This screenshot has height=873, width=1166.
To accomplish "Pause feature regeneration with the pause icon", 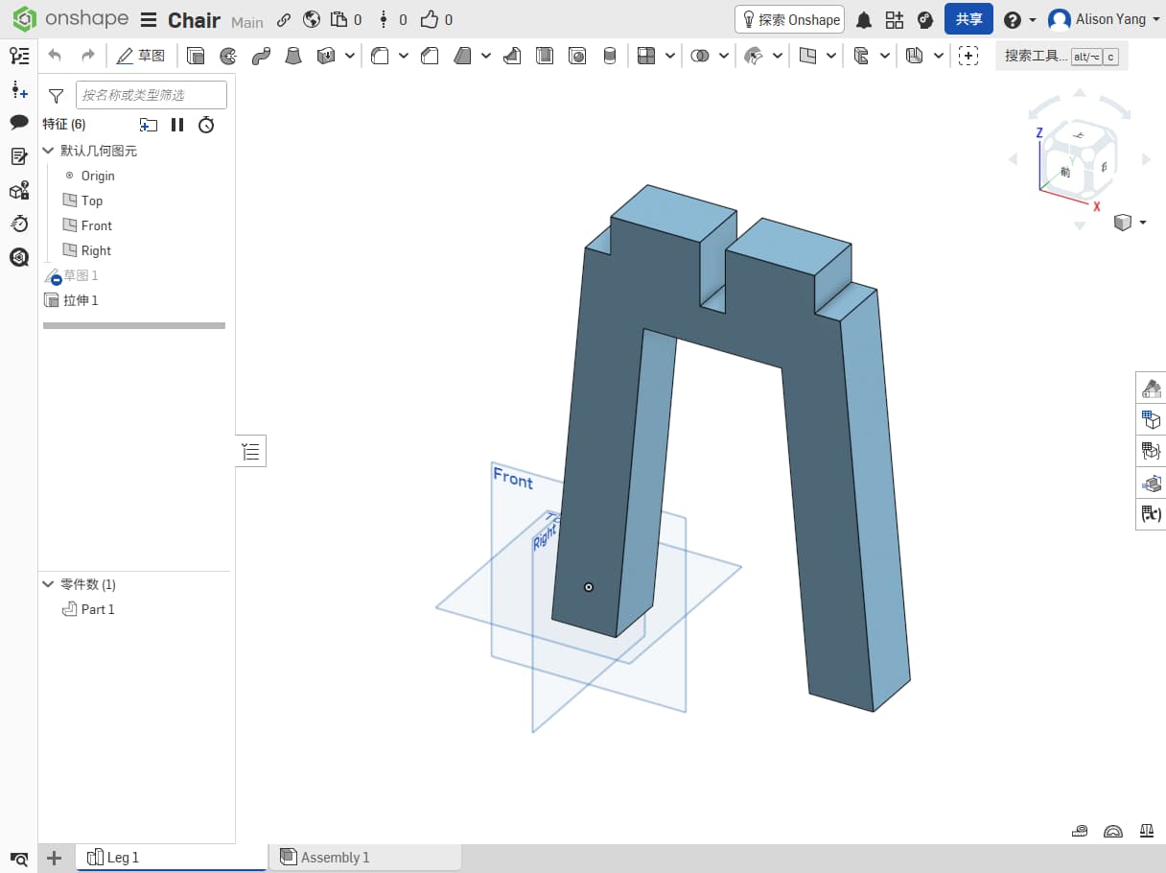I will pyautogui.click(x=177, y=125).
